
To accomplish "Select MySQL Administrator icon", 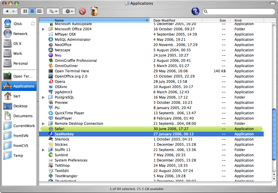I will click(51, 39).
